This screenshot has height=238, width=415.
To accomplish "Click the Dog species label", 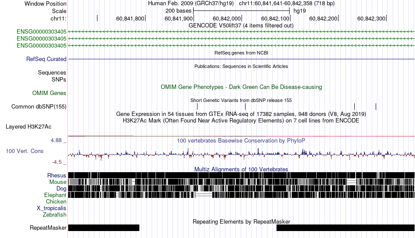I will point(61,189).
